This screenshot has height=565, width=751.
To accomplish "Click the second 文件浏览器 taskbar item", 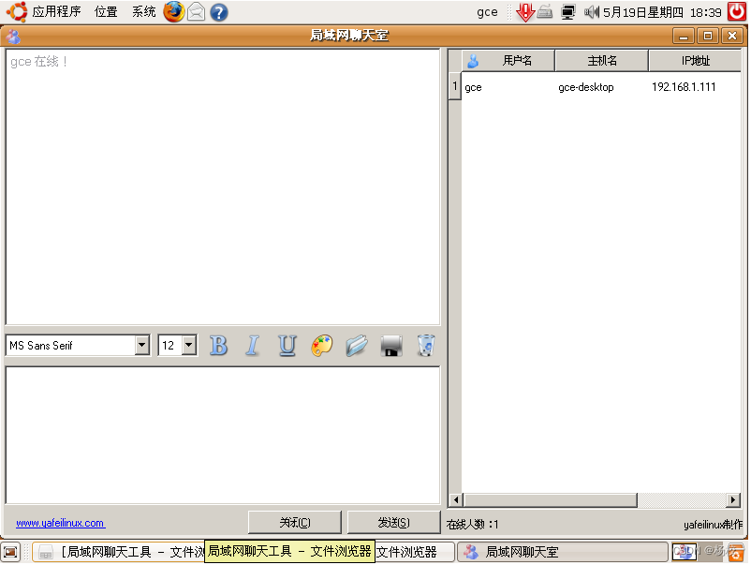I will [x=415, y=552].
